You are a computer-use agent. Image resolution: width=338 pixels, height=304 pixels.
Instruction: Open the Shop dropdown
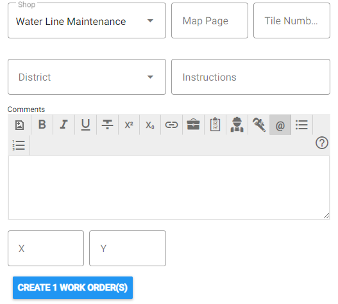click(x=87, y=20)
